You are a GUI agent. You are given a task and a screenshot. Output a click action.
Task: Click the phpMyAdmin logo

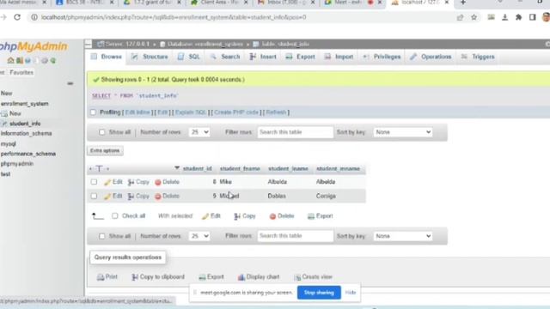tap(34, 46)
